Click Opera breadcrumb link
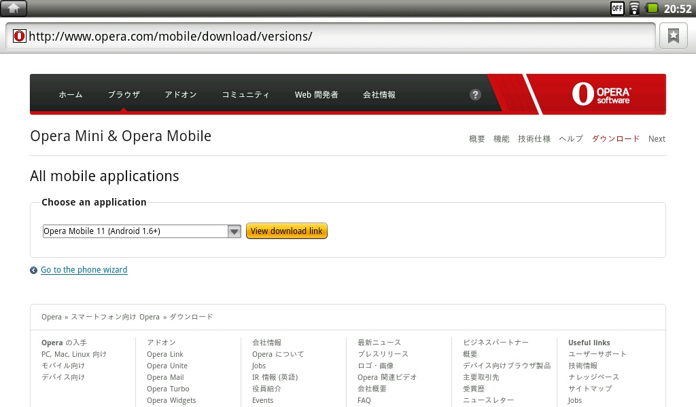The width and height of the screenshot is (696, 407). pos(52,317)
